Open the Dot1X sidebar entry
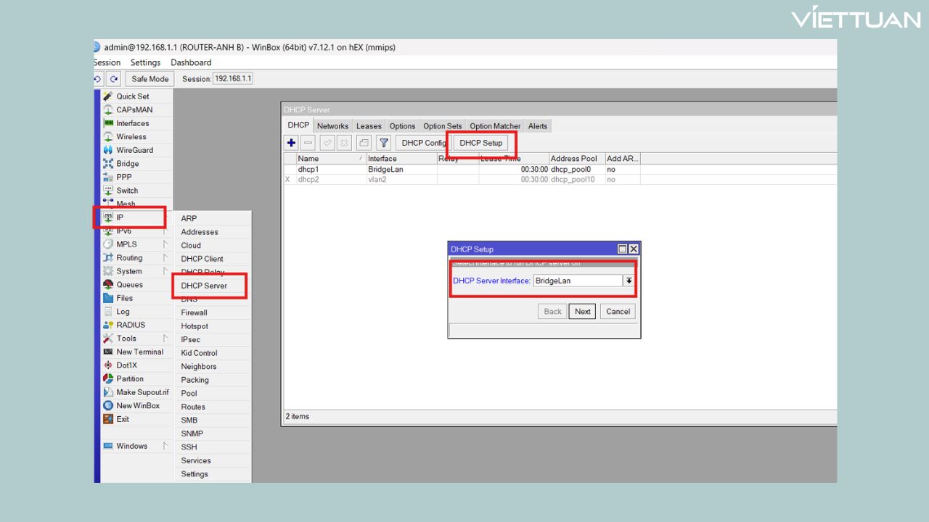The height and width of the screenshot is (522, 929). [127, 365]
